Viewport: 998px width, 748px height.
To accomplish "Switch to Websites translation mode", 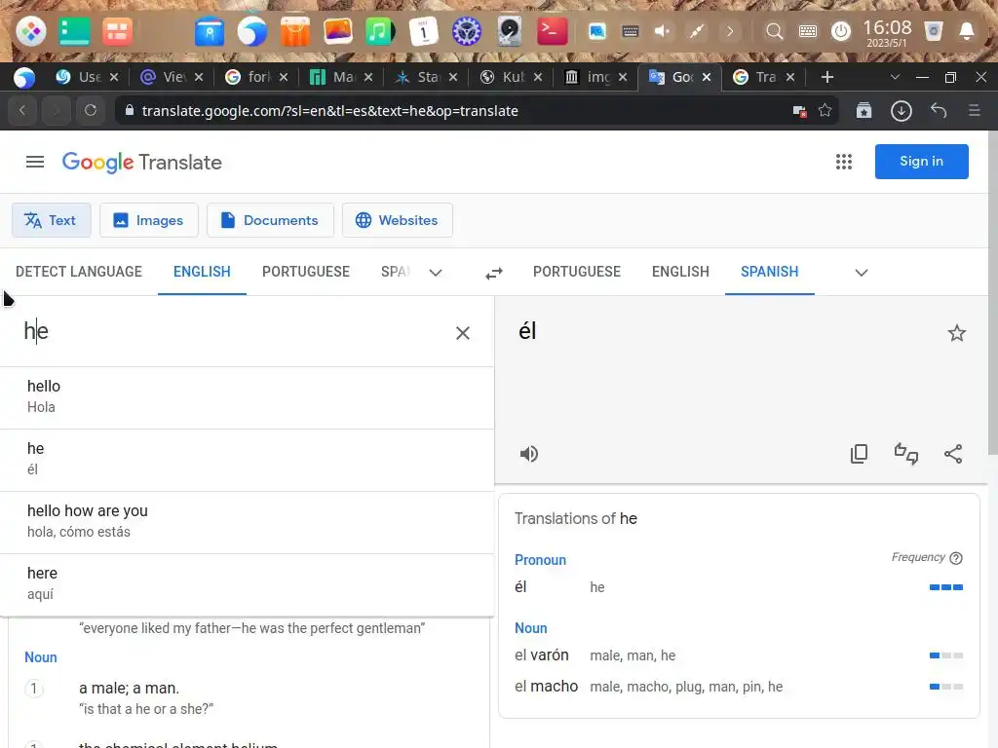I will 398,220.
